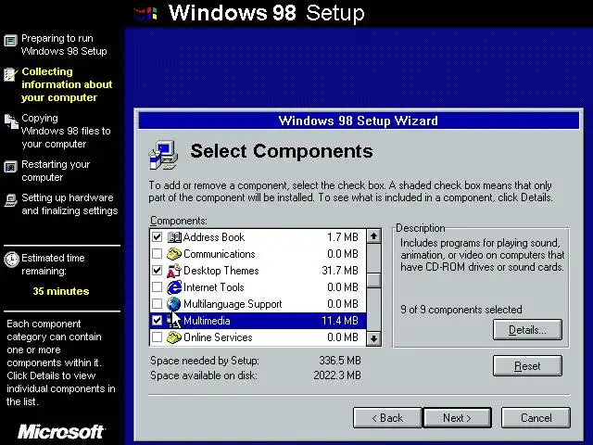
Task: Uncheck the Address Book checkbox
Action: [157, 237]
